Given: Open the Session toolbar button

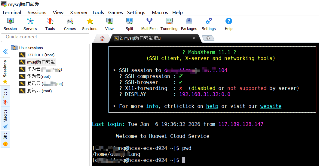Looking at the screenshot, I should click(x=10, y=24).
